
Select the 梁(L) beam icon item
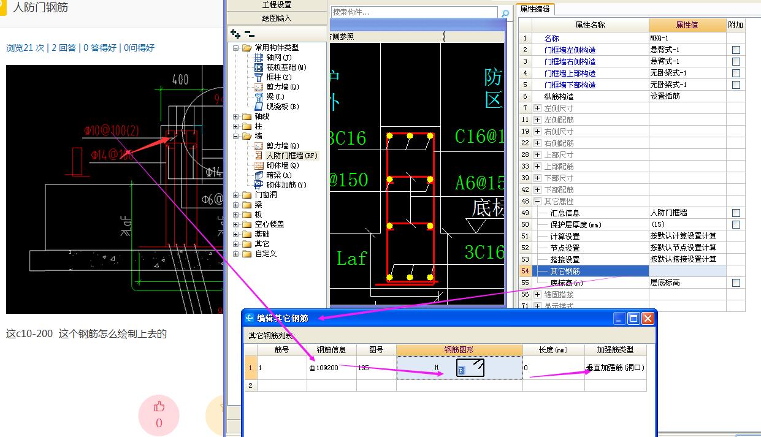coord(270,97)
